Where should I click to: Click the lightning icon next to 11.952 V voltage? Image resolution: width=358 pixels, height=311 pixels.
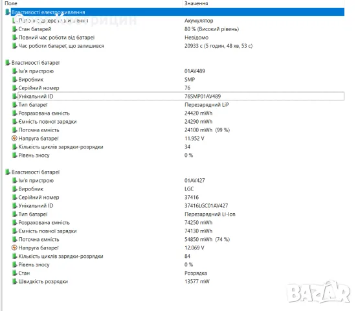pyautogui.click(x=14, y=138)
